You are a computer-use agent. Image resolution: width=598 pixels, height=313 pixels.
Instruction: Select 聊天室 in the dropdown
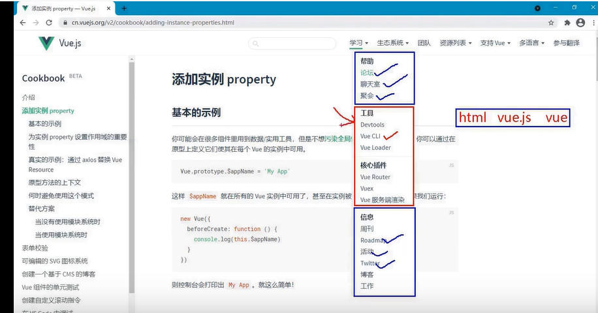click(370, 84)
